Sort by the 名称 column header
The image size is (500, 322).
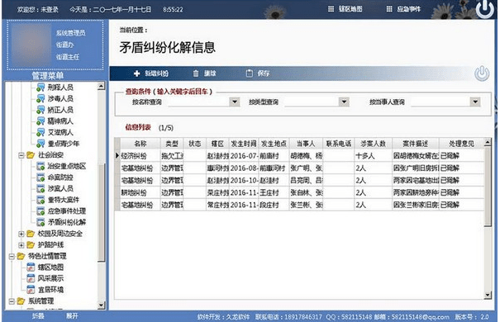(x=140, y=144)
